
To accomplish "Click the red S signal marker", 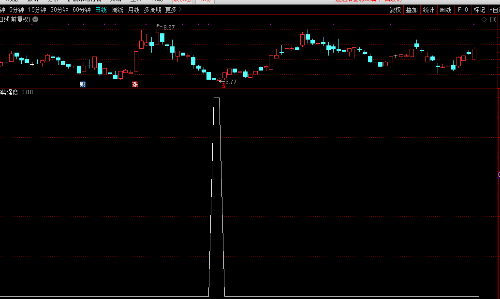I will pos(223,86).
